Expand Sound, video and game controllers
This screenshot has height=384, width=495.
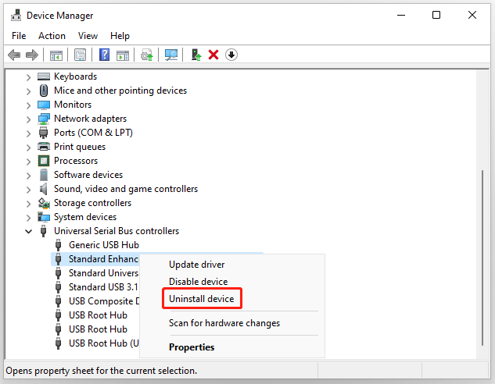click(x=29, y=189)
